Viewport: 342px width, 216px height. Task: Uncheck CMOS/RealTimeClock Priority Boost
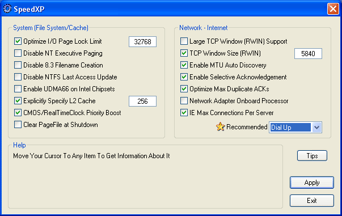click(18, 113)
